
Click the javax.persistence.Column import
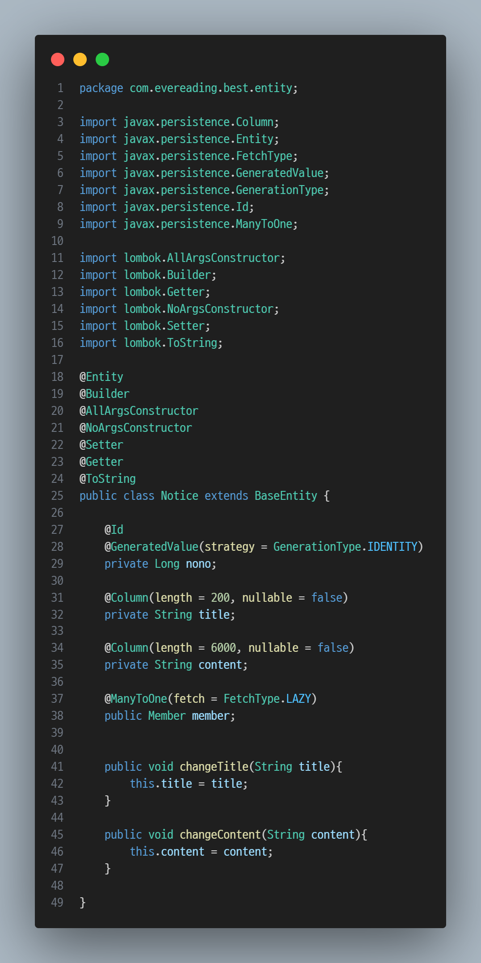click(x=179, y=122)
